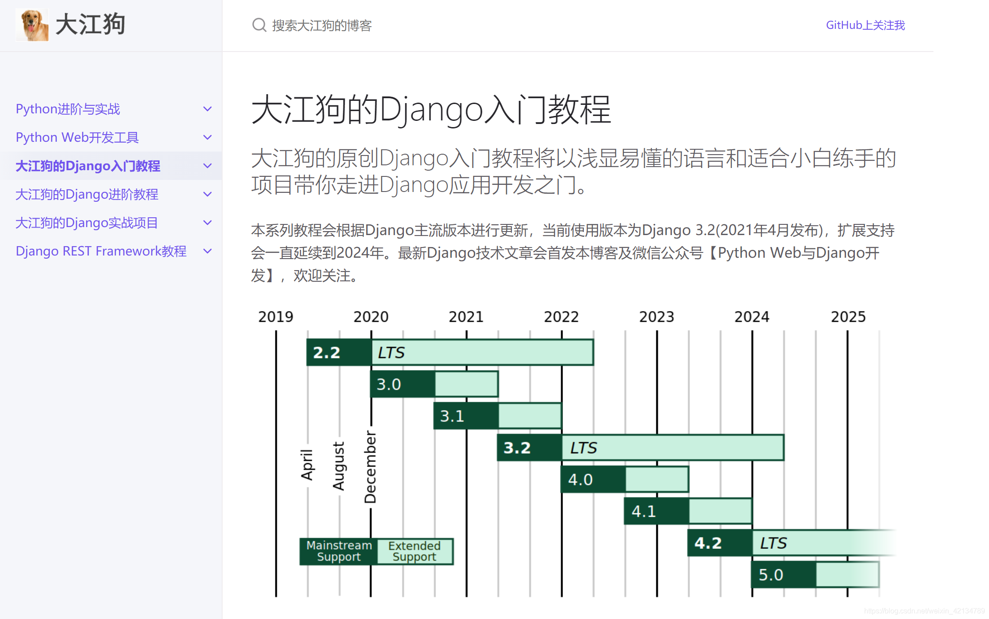Screen dimensions: 989x619
Task: Click the 大江狗 site title text
Action: [90, 24]
